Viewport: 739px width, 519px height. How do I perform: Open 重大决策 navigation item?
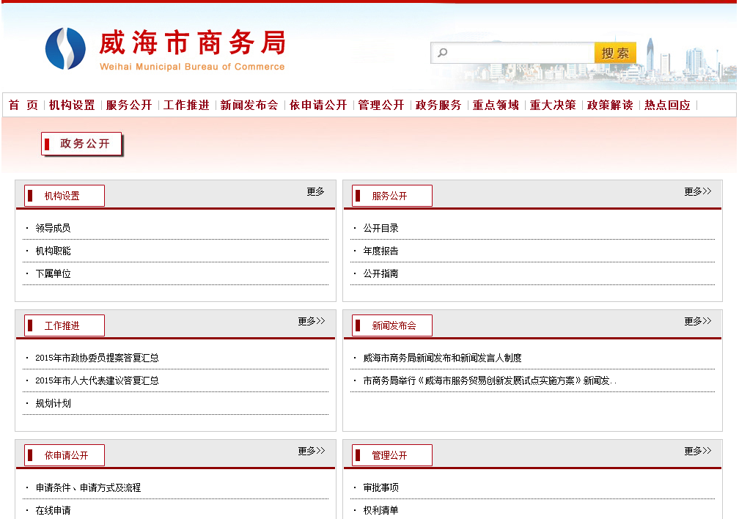(x=553, y=106)
